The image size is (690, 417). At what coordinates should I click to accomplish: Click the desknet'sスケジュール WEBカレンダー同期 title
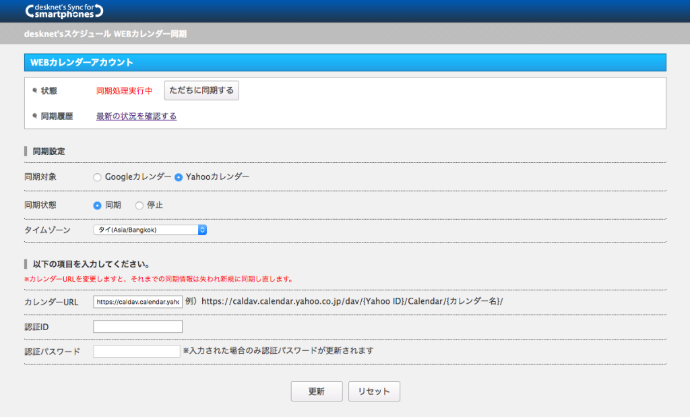[x=105, y=34]
